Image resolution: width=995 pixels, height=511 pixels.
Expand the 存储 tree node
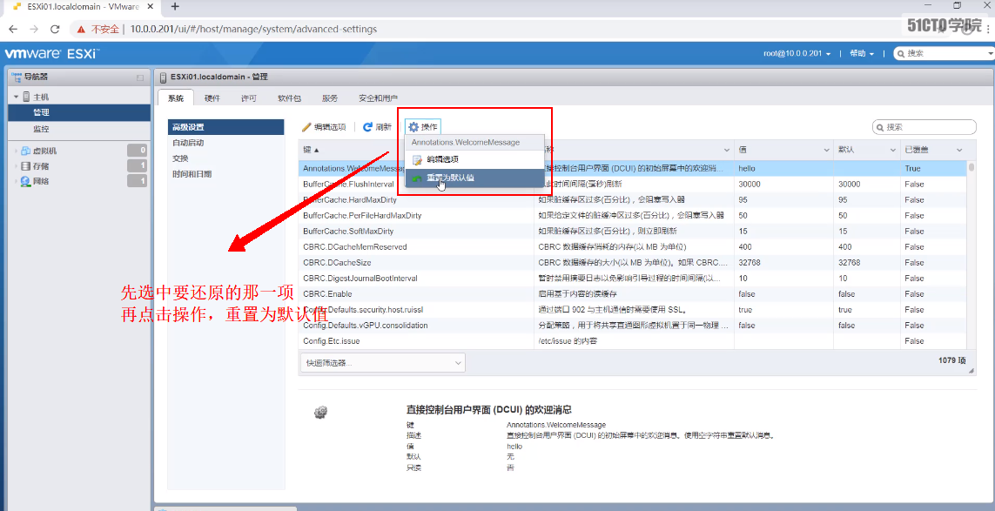pyautogui.click(x=16, y=166)
